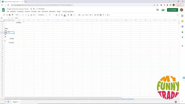Insert a chart from toolbar
The height and width of the screenshot is (104, 185).
pos(101,15)
